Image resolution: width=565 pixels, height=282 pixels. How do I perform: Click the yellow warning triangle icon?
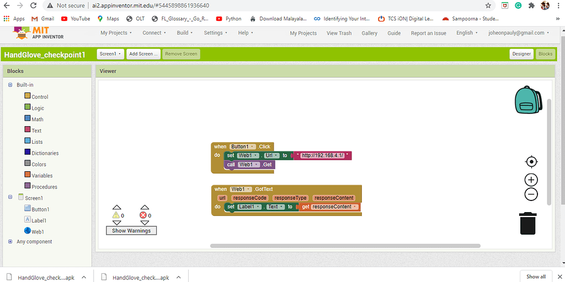coord(116,215)
